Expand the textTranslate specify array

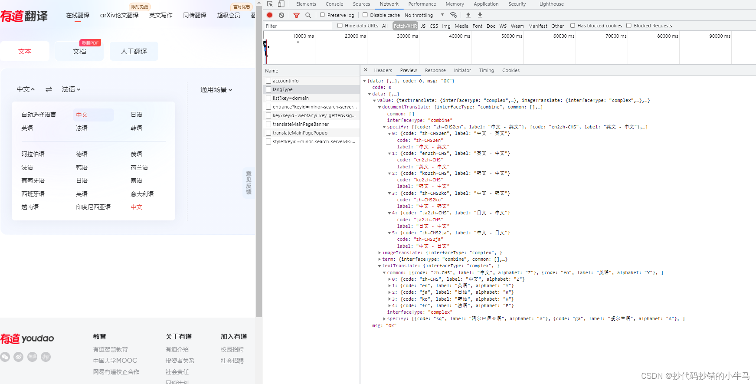384,319
